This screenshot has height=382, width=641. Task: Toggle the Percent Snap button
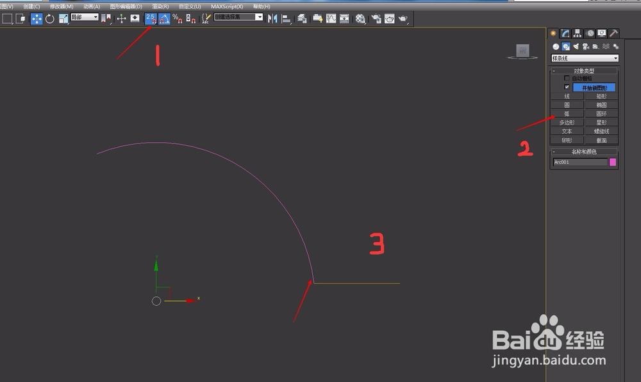pyautogui.click(x=178, y=19)
